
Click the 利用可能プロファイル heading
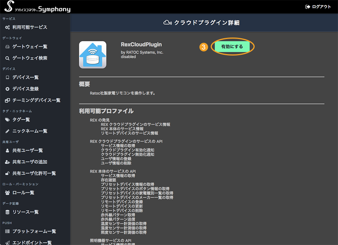click(x=106, y=111)
